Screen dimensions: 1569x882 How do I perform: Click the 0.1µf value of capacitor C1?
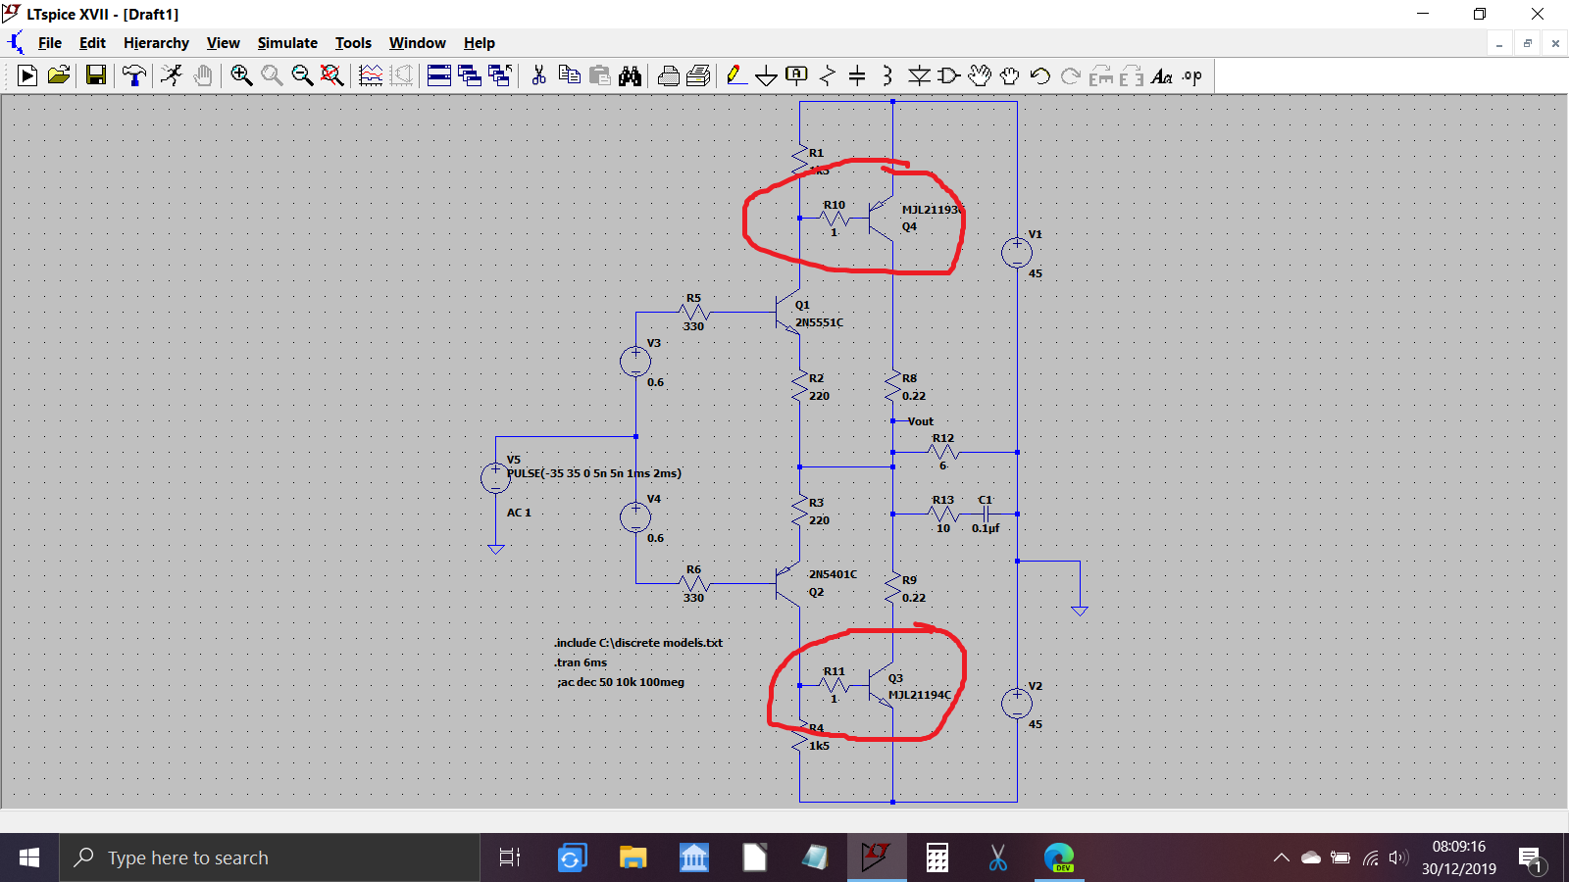point(986,528)
